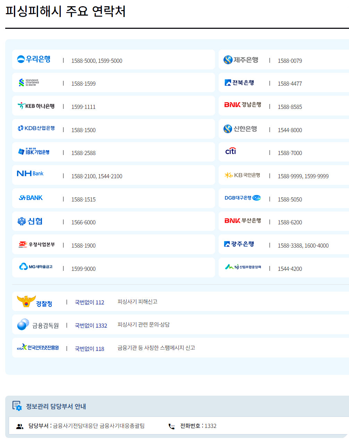Select Sh BANK number 1588-1515
This screenshot has width=349, height=439.
pos(84,199)
